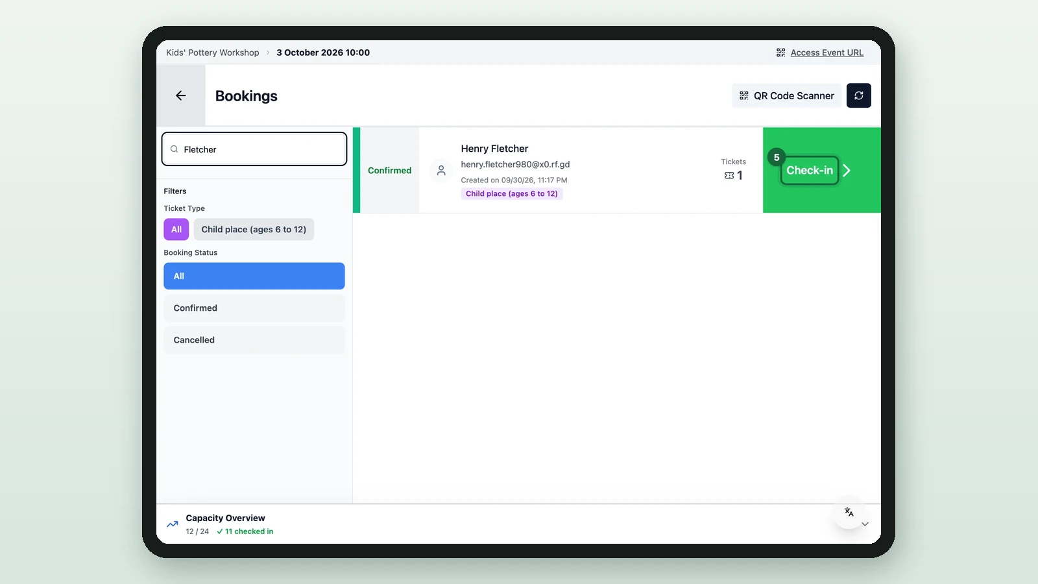1038x584 pixels.
Task: Click Kids' Pottery Workshop breadcrumb
Action: coord(213,53)
